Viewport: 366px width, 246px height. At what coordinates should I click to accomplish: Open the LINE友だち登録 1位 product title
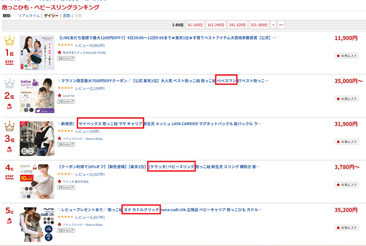click(x=167, y=38)
